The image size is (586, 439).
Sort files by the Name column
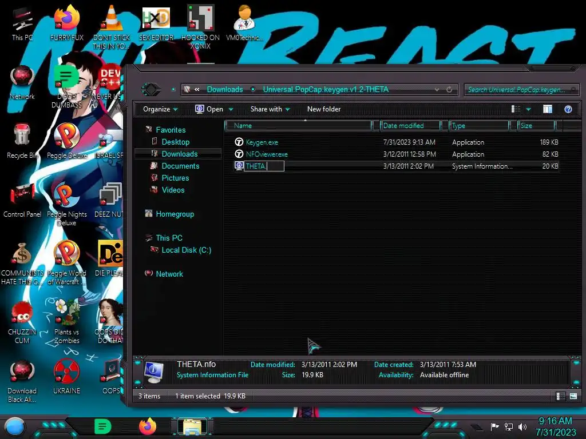pos(298,126)
